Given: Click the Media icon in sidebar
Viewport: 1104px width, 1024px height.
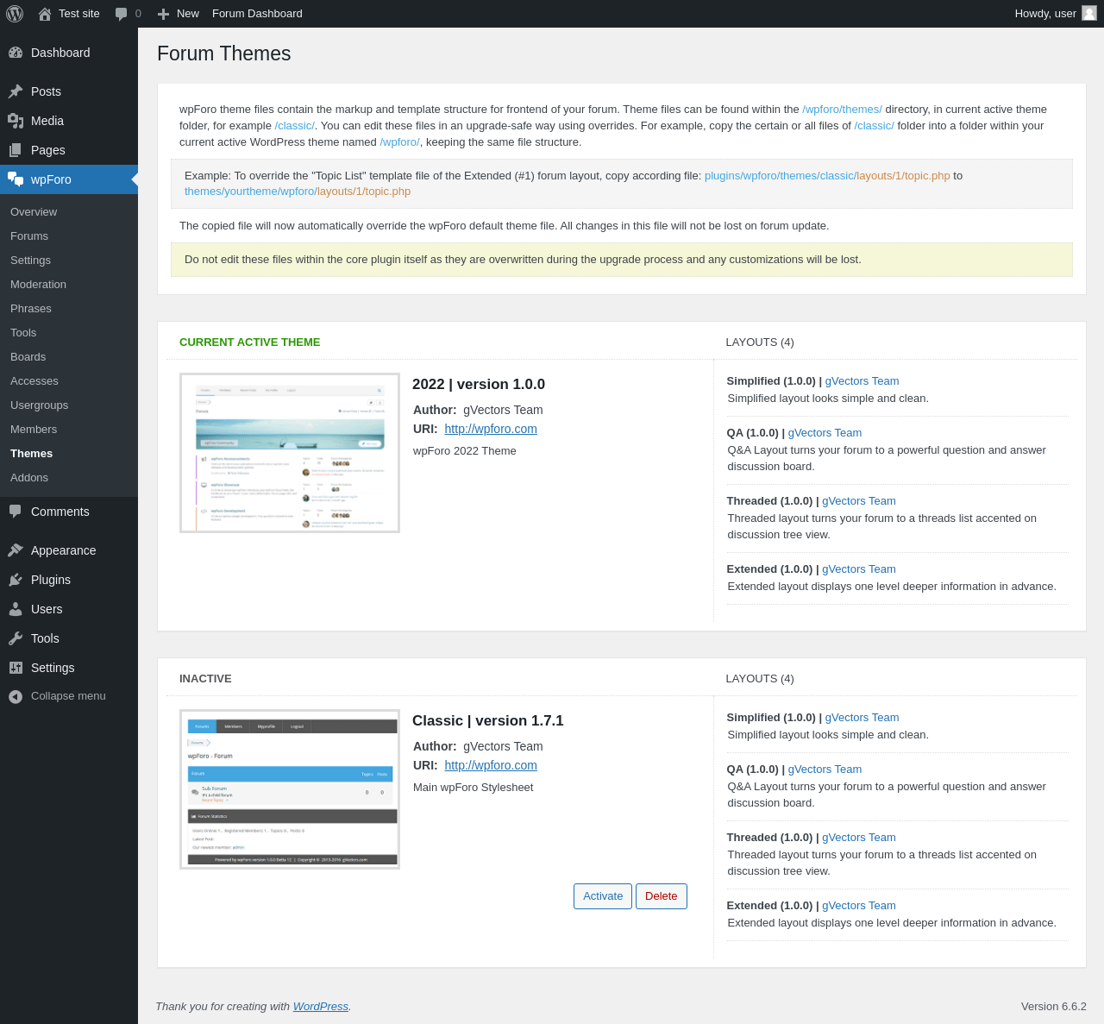Looking at the screenshot, I should [16, 121].
